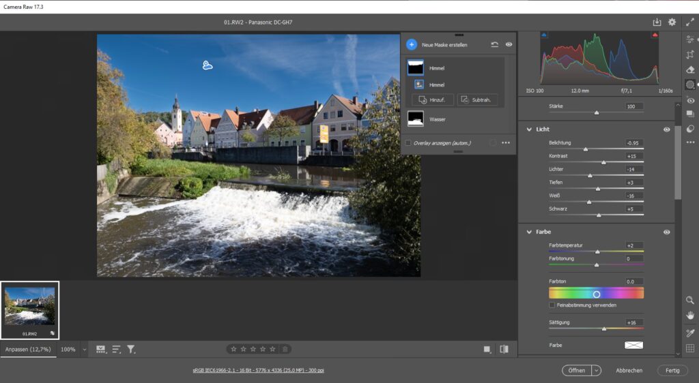699x383 pixels.
Task: Toggle visibility eye of Licht section
Action: pos(666,129)
